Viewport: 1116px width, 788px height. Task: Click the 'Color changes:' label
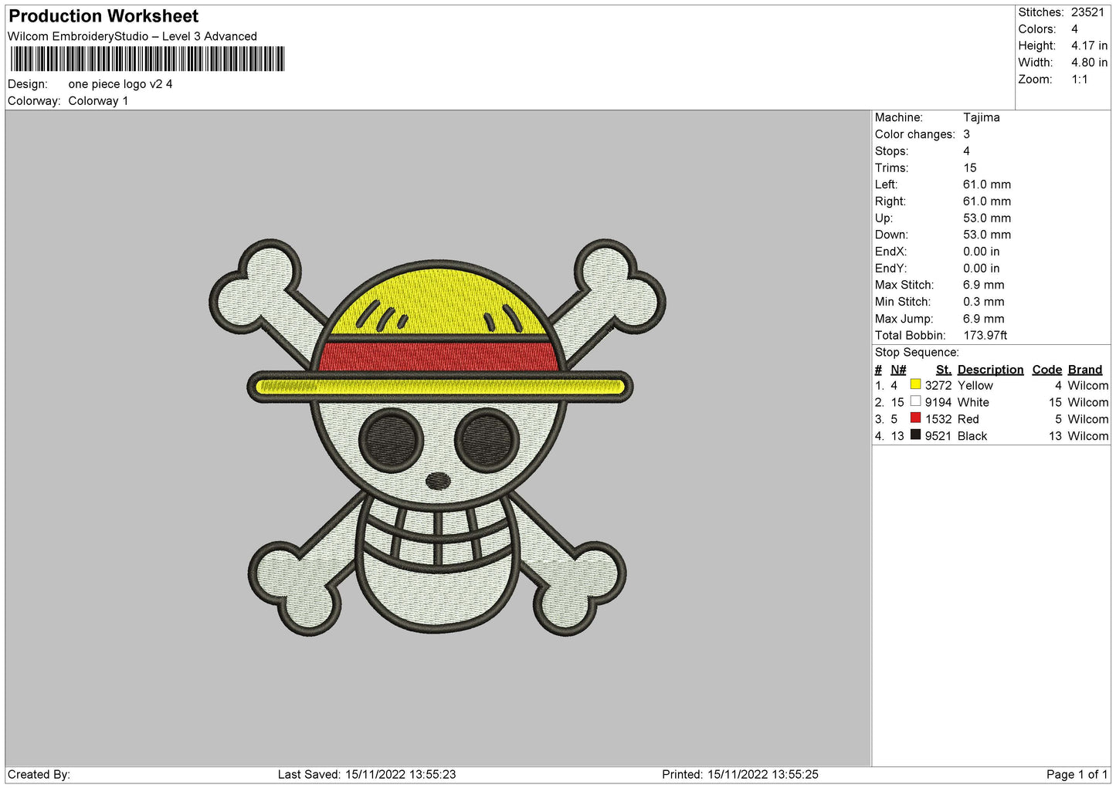click(x=915, y=134)
